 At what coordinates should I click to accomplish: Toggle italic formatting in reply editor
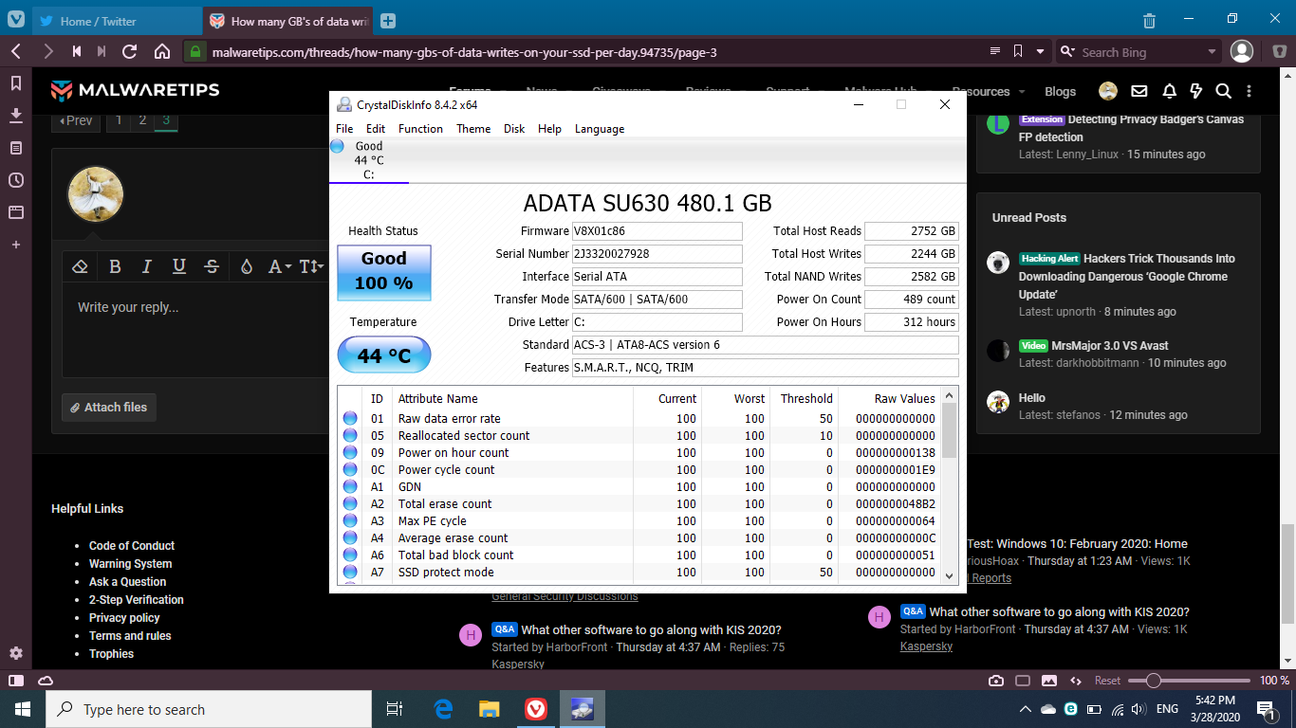[x=147, y=266]
